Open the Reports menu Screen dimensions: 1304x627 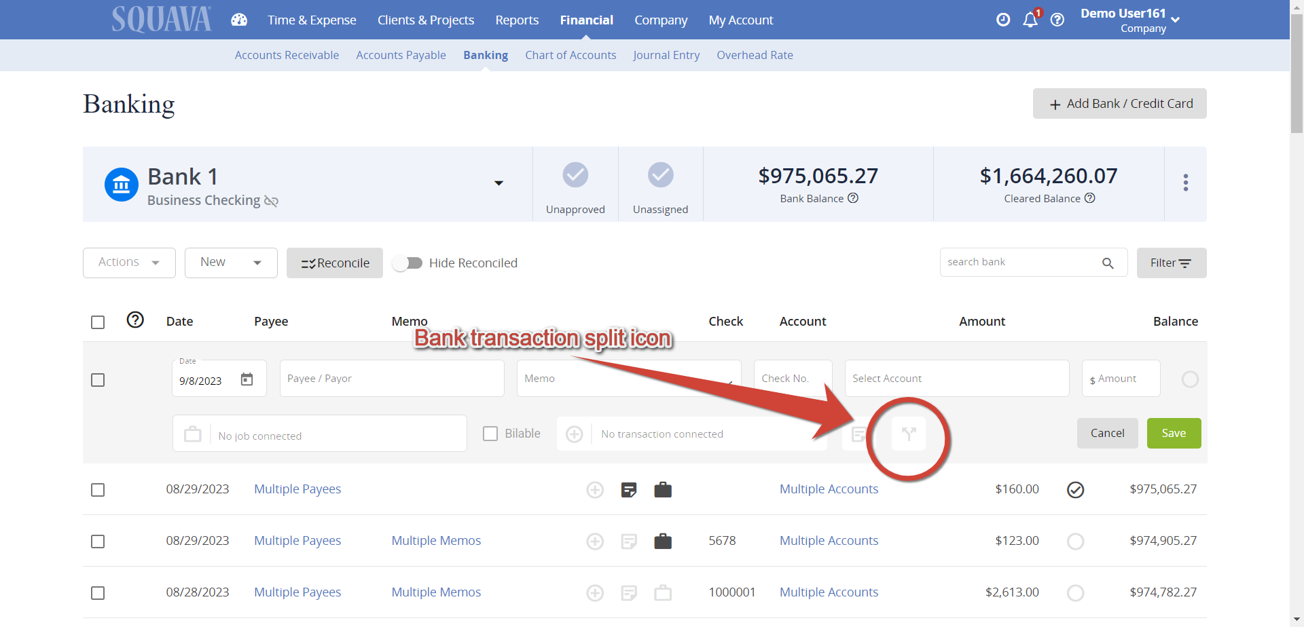click(517, 20)
